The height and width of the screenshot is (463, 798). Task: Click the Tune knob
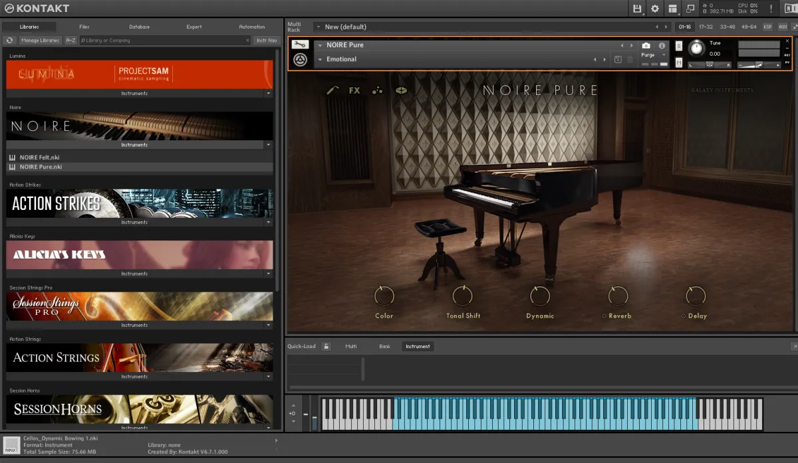(x=697, y=48)
